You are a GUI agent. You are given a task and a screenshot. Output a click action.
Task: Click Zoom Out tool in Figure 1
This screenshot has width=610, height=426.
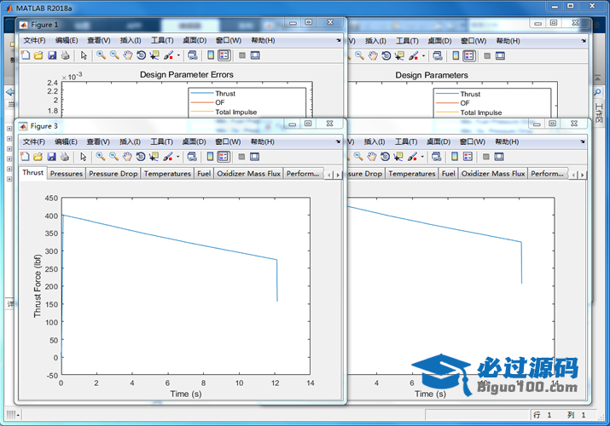tap(113, 55)
